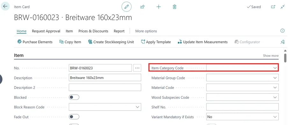Select Apply Template action
Image resolution: width=289 pixels, height=125 pixels.
[x=156, y=42]
